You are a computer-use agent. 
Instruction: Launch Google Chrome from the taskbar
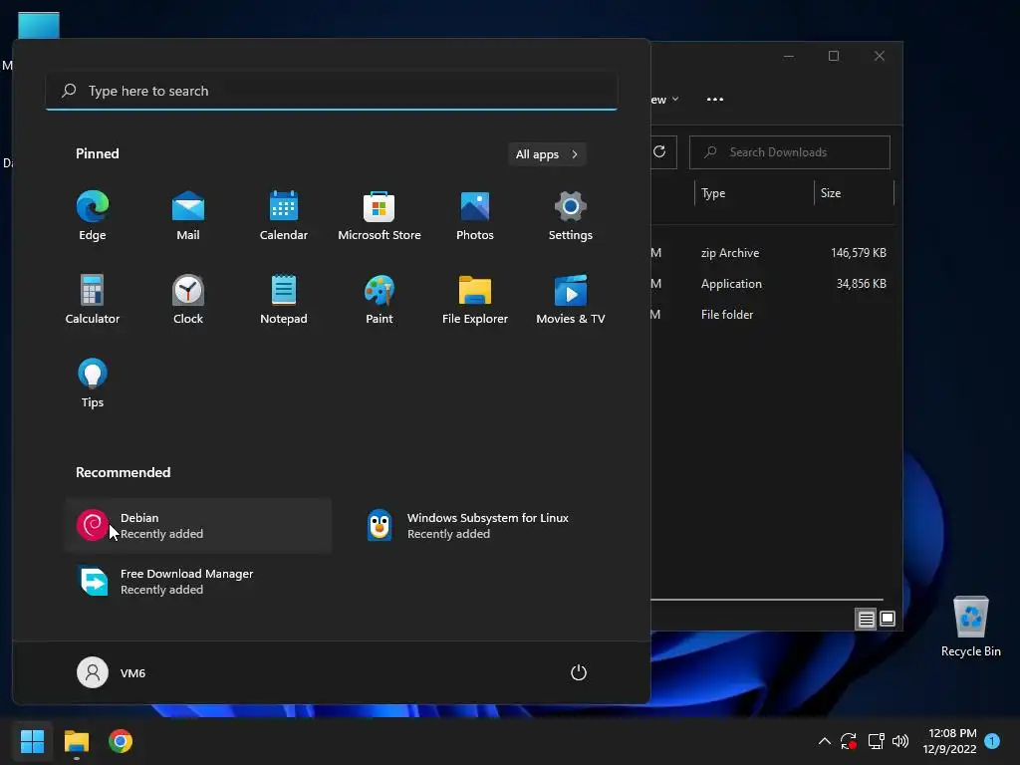click(x=121, y=741)
